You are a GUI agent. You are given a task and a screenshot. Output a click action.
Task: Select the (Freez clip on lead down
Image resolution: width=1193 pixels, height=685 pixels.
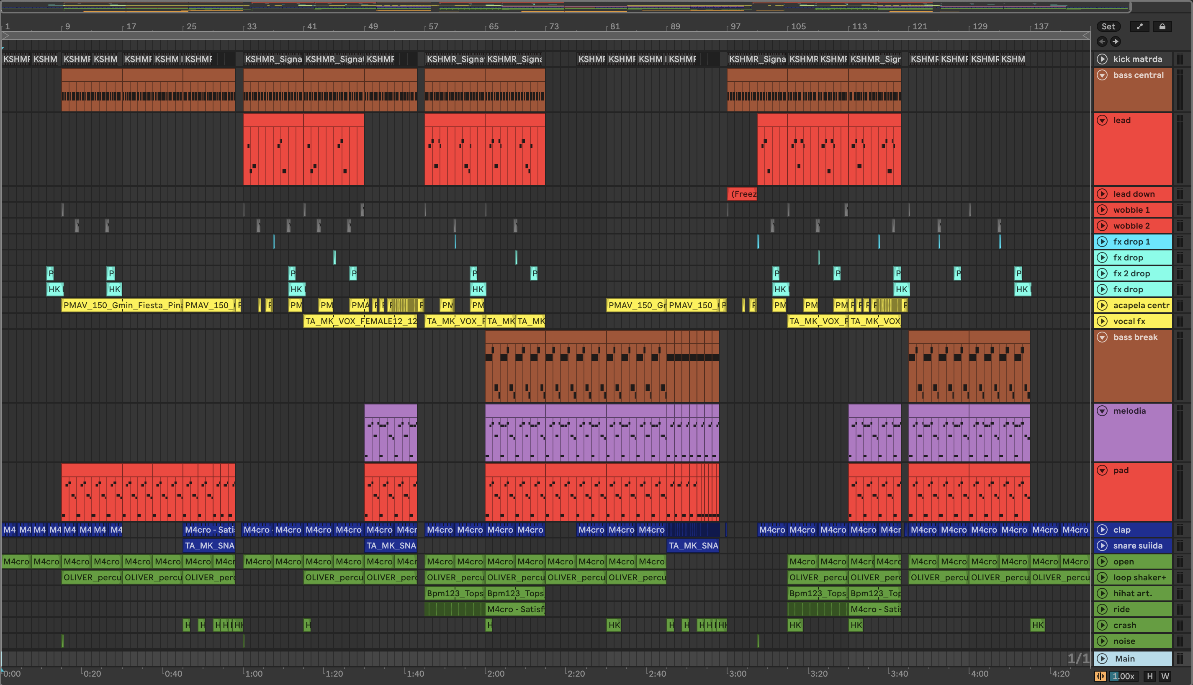pyautogui.click(x=742, y=194)
